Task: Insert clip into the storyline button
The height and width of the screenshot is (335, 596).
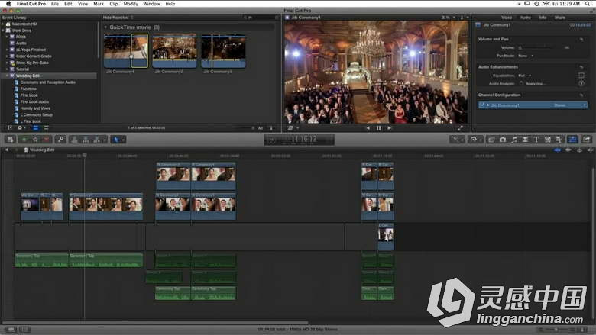Action: pyautogui.click(x=86, y=140)
